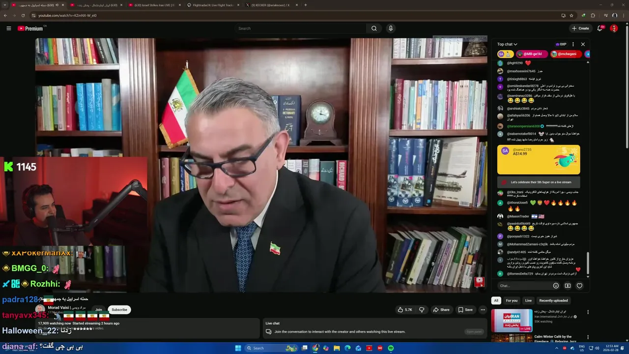Select the Live filter chip
The height and width of the screenshot is (354, 629).
(528, 300)
